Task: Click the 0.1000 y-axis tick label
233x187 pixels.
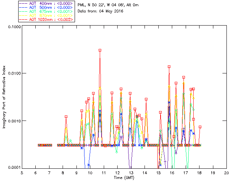Action: [x=14, y=27]
